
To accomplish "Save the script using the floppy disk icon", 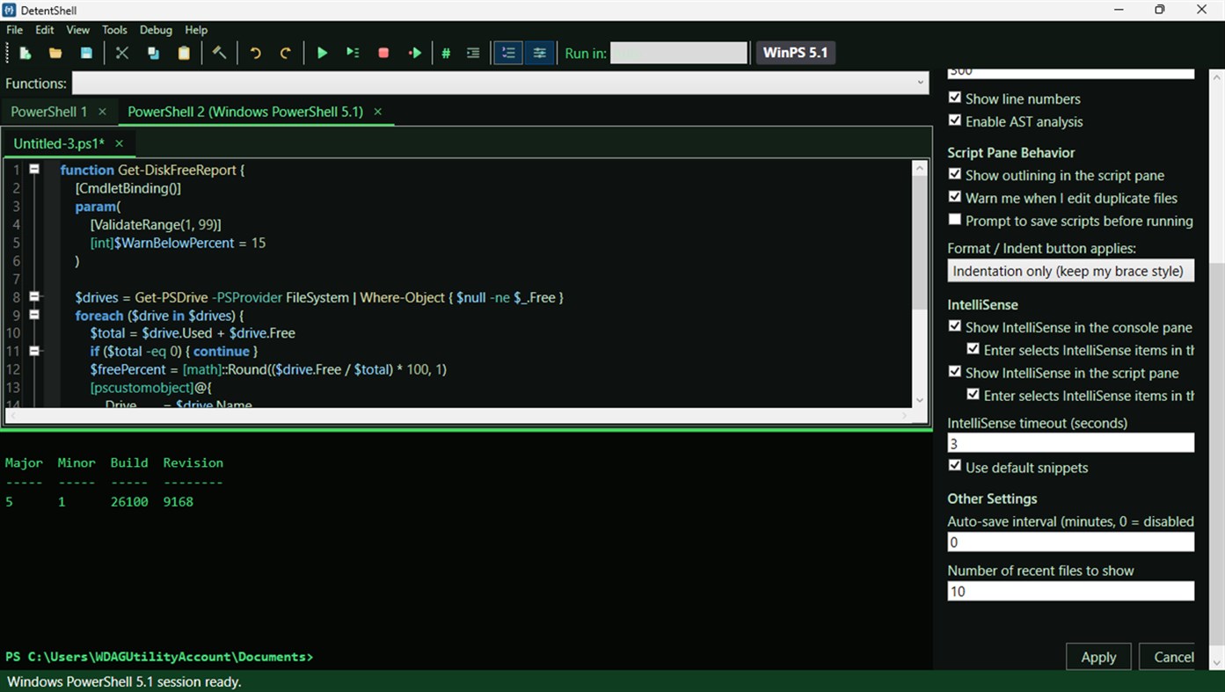I will pyautogui.click(x=86, y=53).
